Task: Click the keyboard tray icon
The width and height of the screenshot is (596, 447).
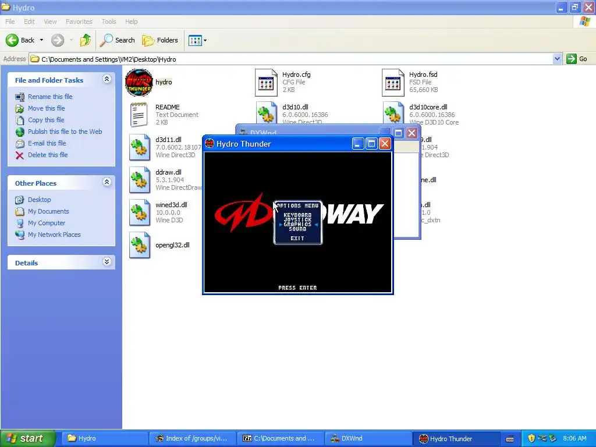Action: coord(510,439)
